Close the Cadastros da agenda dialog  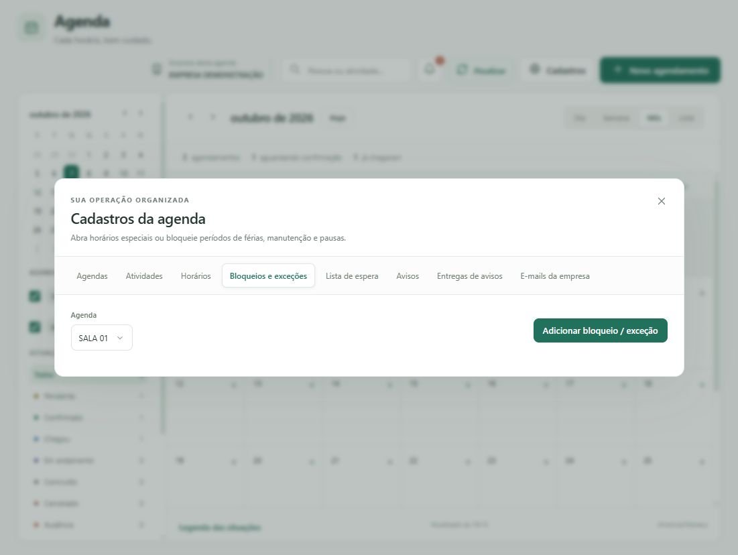[661, 201]
